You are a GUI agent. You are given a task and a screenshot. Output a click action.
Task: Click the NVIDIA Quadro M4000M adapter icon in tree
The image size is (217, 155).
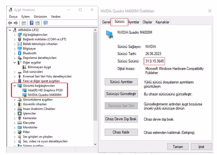[x=24, y=95]
